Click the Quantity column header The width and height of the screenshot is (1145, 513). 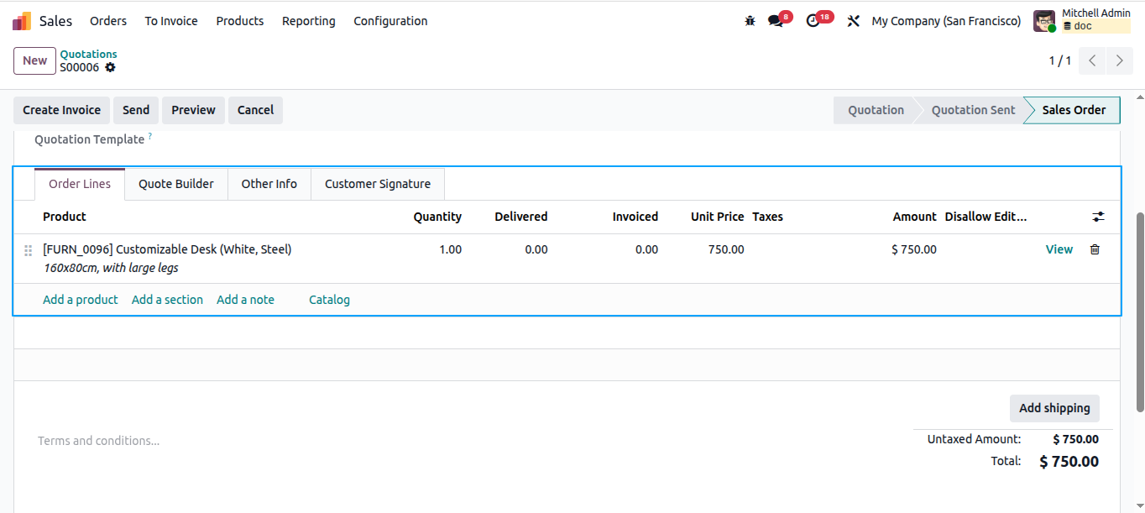437,217
